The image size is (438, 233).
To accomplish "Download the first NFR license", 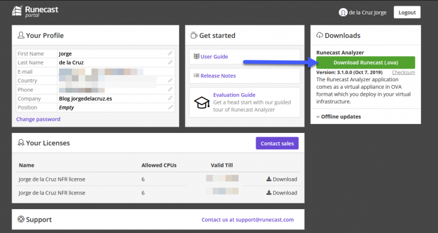I will pos(281,179).
